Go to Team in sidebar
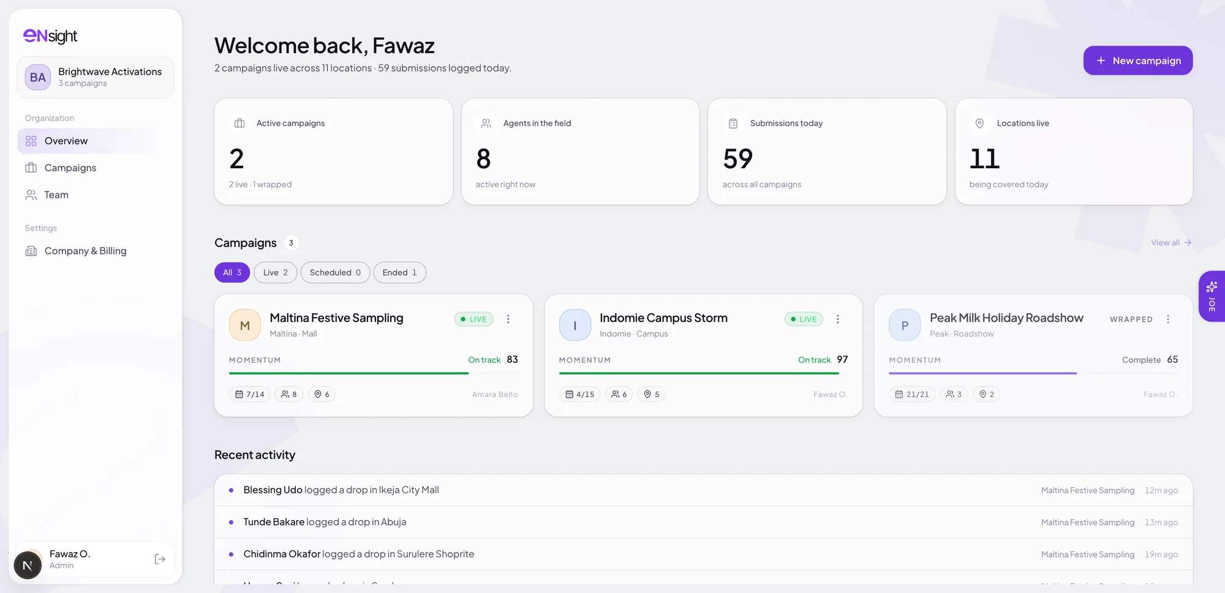Screen dimensions: 1225x593 96,195
